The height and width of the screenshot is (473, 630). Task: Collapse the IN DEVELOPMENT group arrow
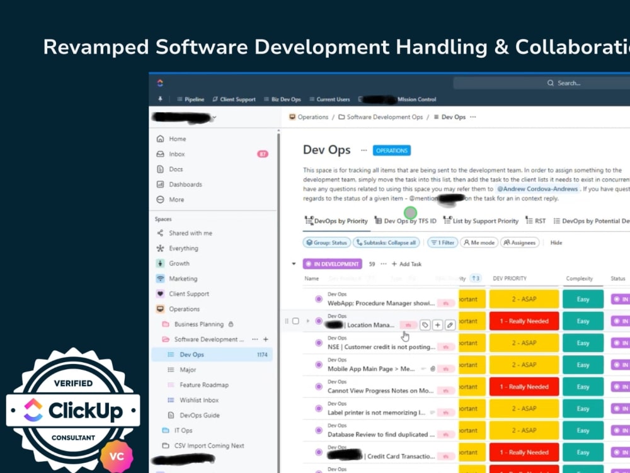coord(294,264)
